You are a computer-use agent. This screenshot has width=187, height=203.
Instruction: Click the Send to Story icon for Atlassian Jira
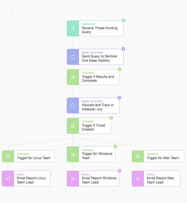point(73,106)
